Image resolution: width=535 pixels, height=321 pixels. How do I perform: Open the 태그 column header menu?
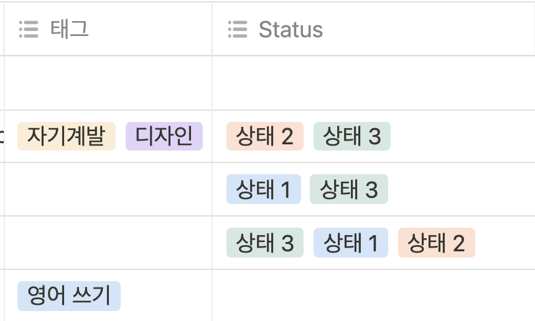pos(108,29)
